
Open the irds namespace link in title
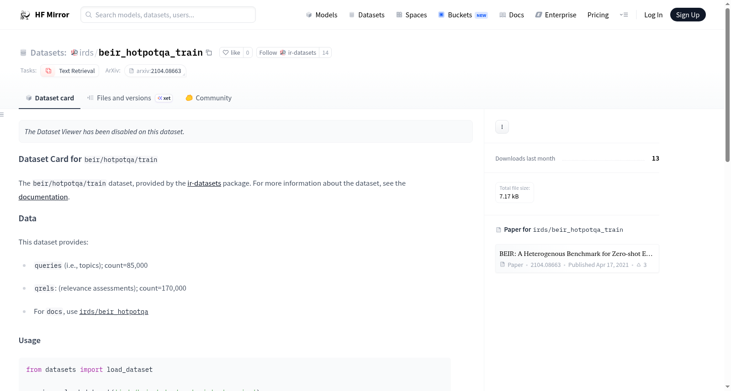[86, 52]
